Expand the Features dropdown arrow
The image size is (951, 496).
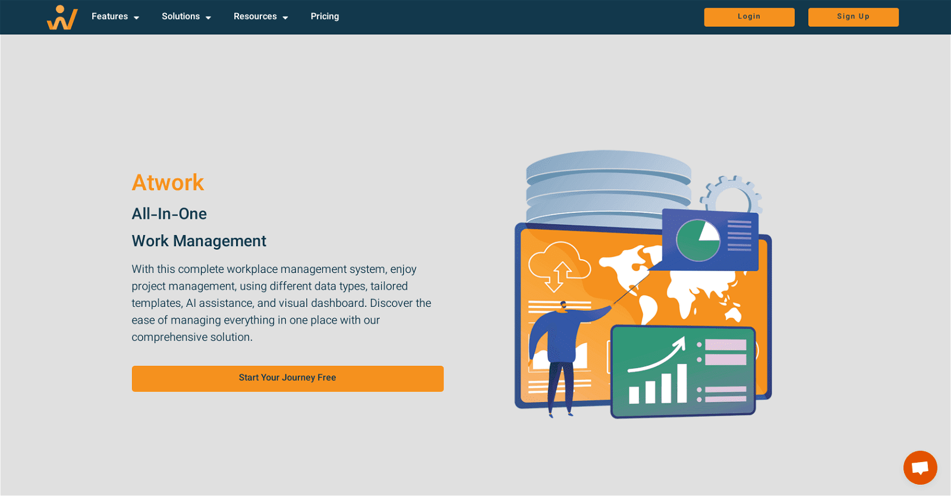click(x=137, y=18)
